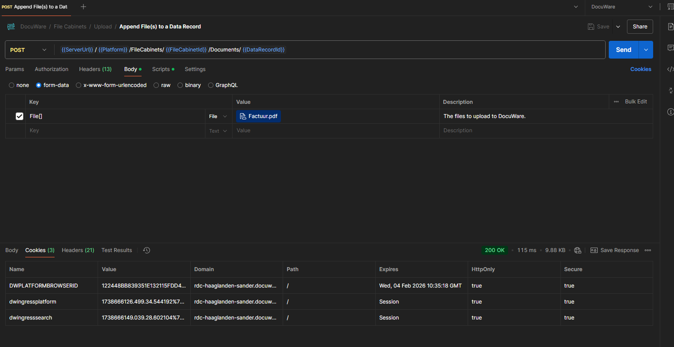Select the raw body type

[x=157, y=85]
